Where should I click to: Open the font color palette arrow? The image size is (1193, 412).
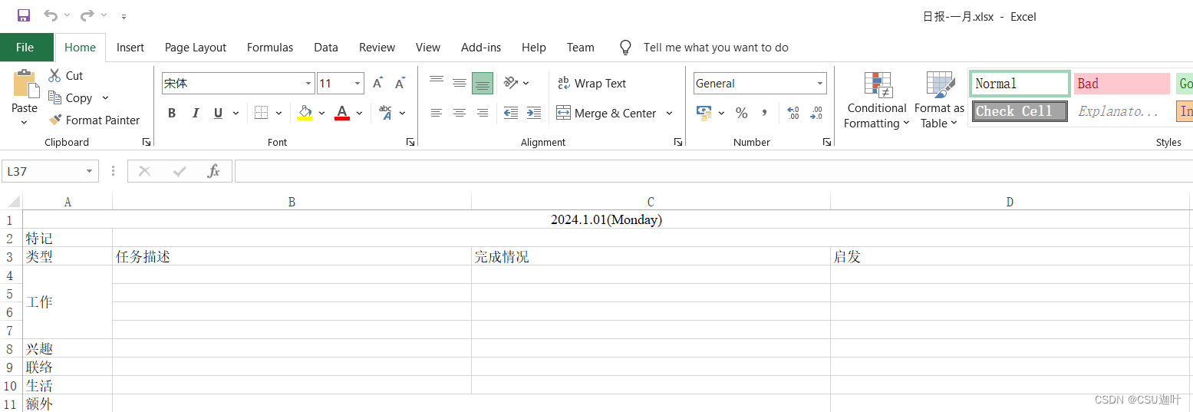359,113
